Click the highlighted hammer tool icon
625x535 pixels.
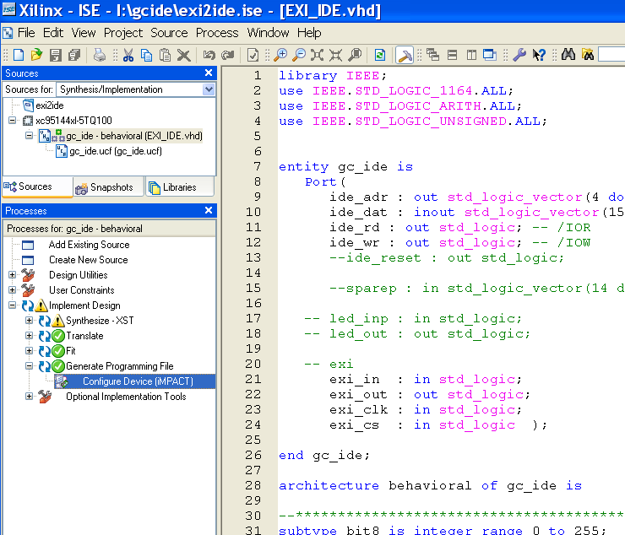click(405, 55)
